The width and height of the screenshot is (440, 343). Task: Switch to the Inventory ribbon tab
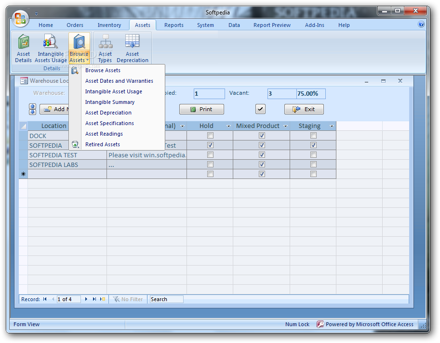click(109, 25)
